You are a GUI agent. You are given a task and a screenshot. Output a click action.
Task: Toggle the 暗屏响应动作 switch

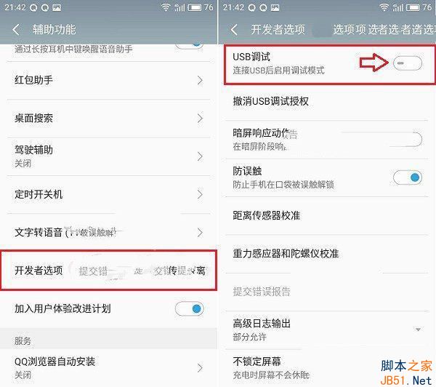pyautogui.click(x=408, y=139)
